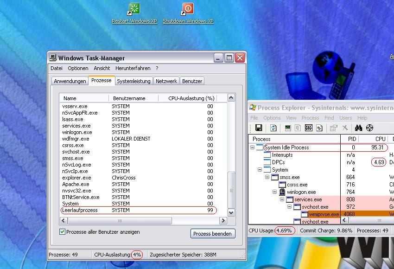
Task: Open the Datei menu in Task-Manager
Action: (56, 68)
